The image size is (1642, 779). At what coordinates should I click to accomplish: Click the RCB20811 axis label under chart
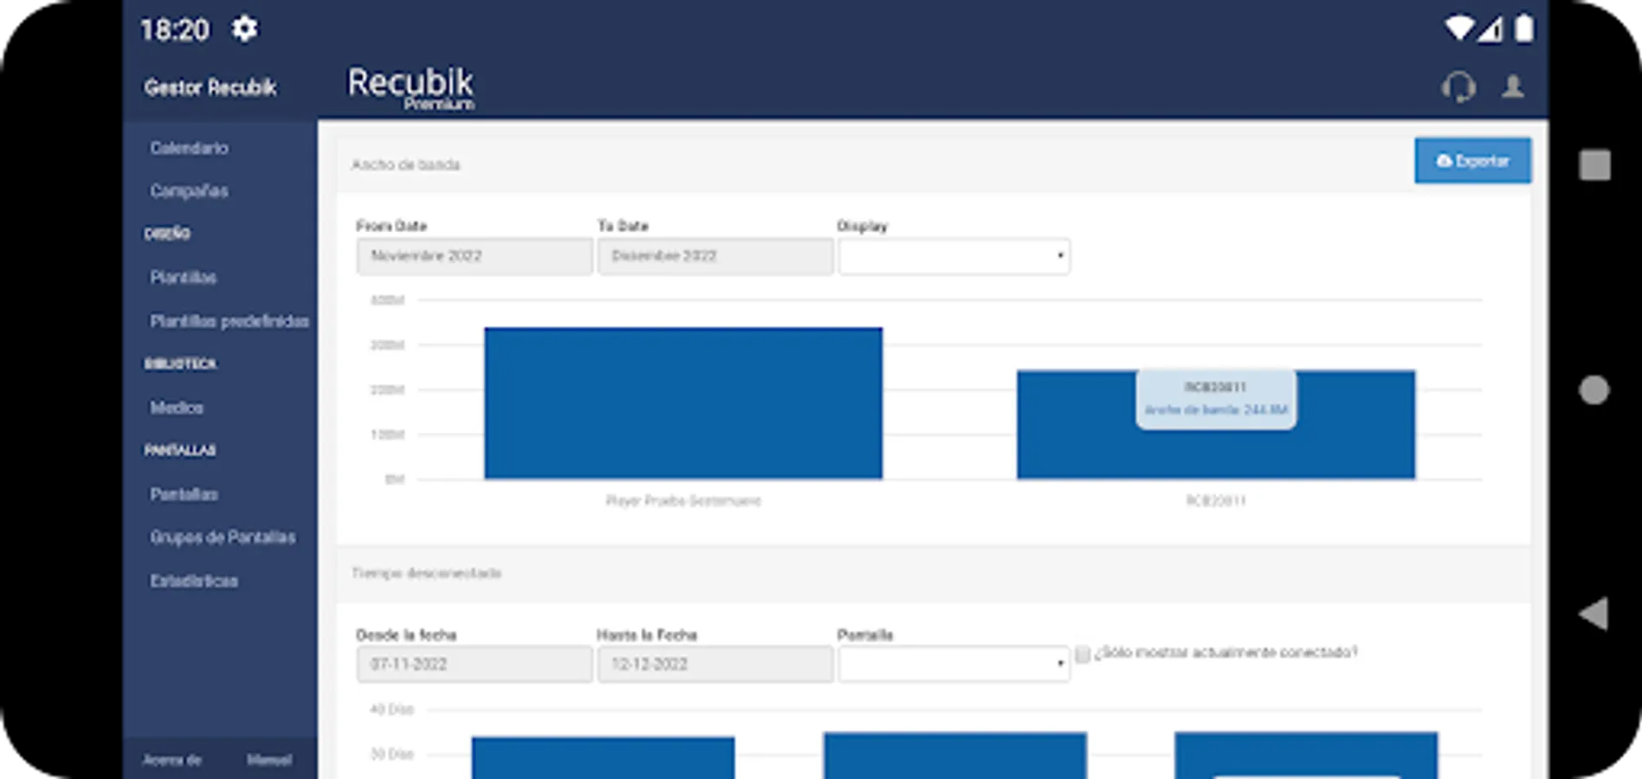click(x=1216, y=500)
